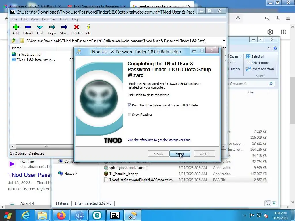Screen dimensions: 295x221
Task: Switch to Bootstrap Studio RePack tab
Action: (x=32, y=6)
